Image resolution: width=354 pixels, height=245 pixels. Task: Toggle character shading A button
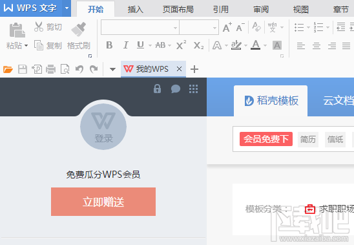(x=277, y=45)
